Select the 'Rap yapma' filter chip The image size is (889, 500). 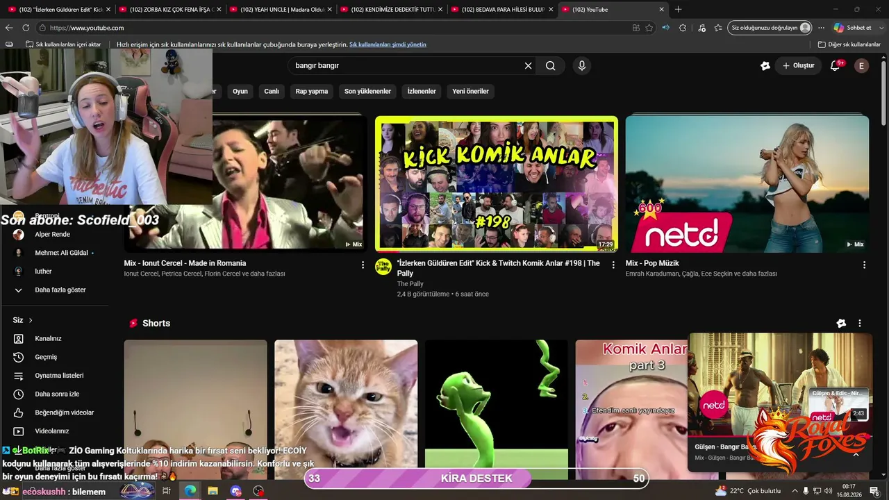[312, 91]
